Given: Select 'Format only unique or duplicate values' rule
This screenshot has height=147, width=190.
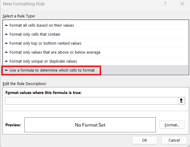Looking at the screenshot, I should [x=96, y=61].
